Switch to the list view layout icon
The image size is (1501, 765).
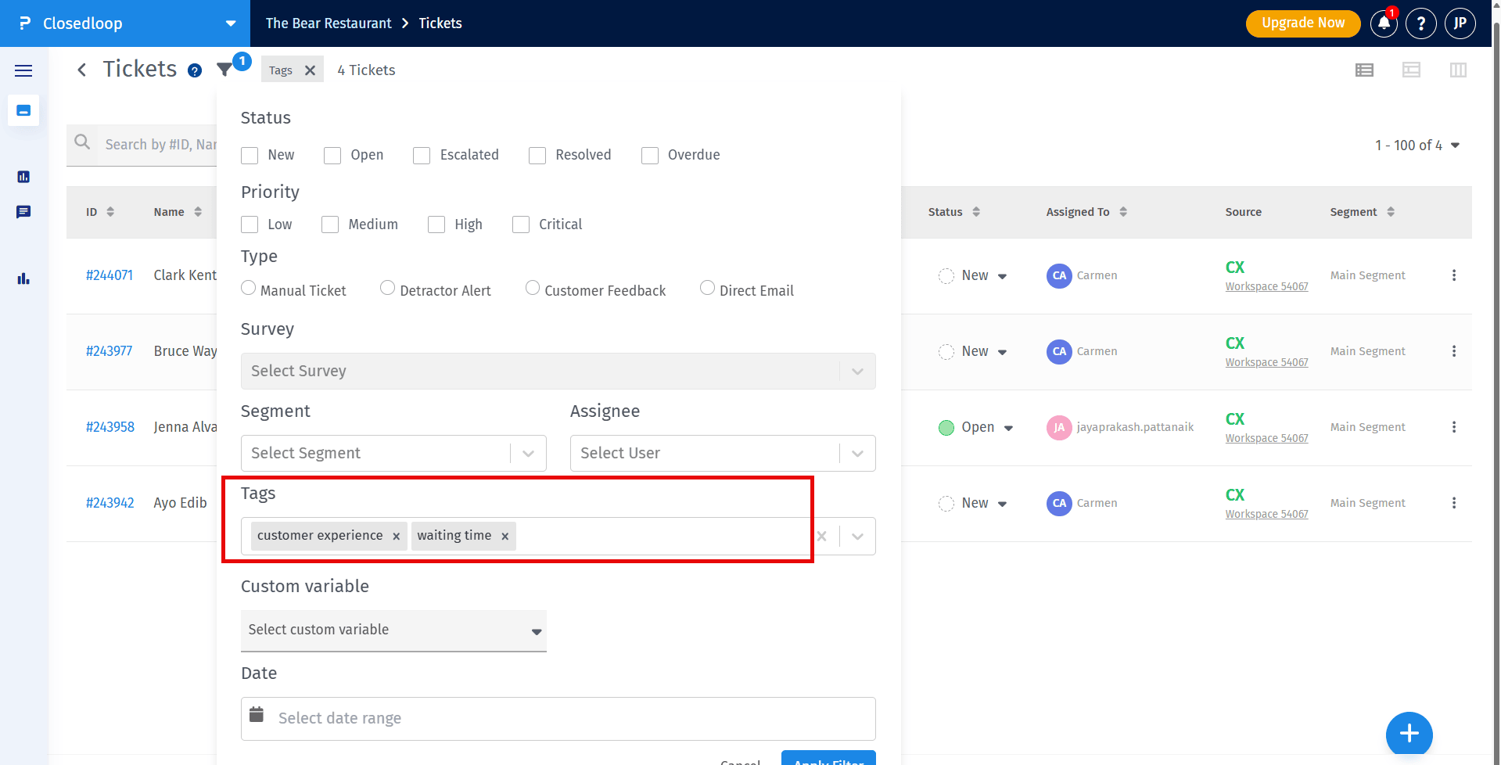pos(1364,70)
